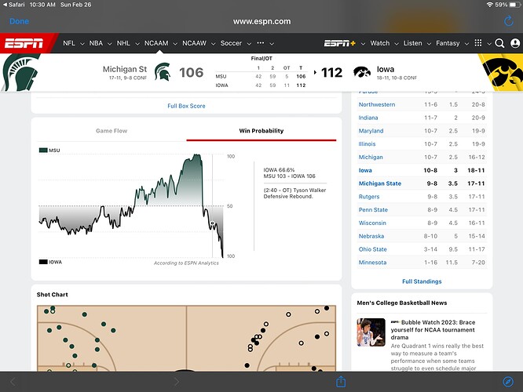The width and height of the screenshot is (523, 392).
Task: Open Maryland link in standings
Action: coord(371,131)
